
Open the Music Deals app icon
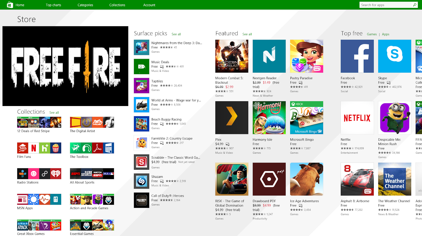142,67
